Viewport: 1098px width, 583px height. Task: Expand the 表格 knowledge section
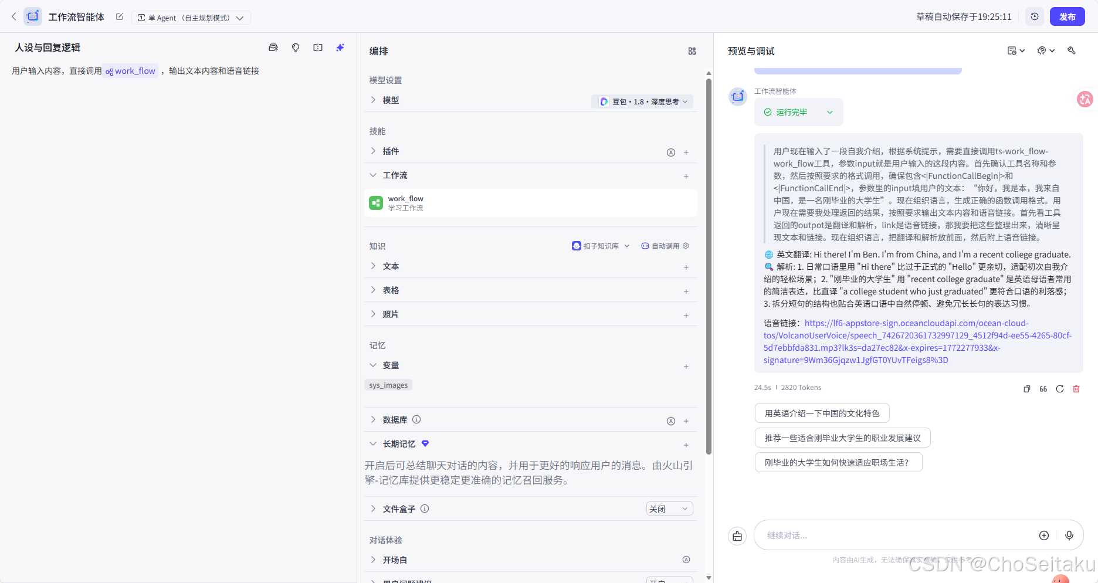coord(373,290)
